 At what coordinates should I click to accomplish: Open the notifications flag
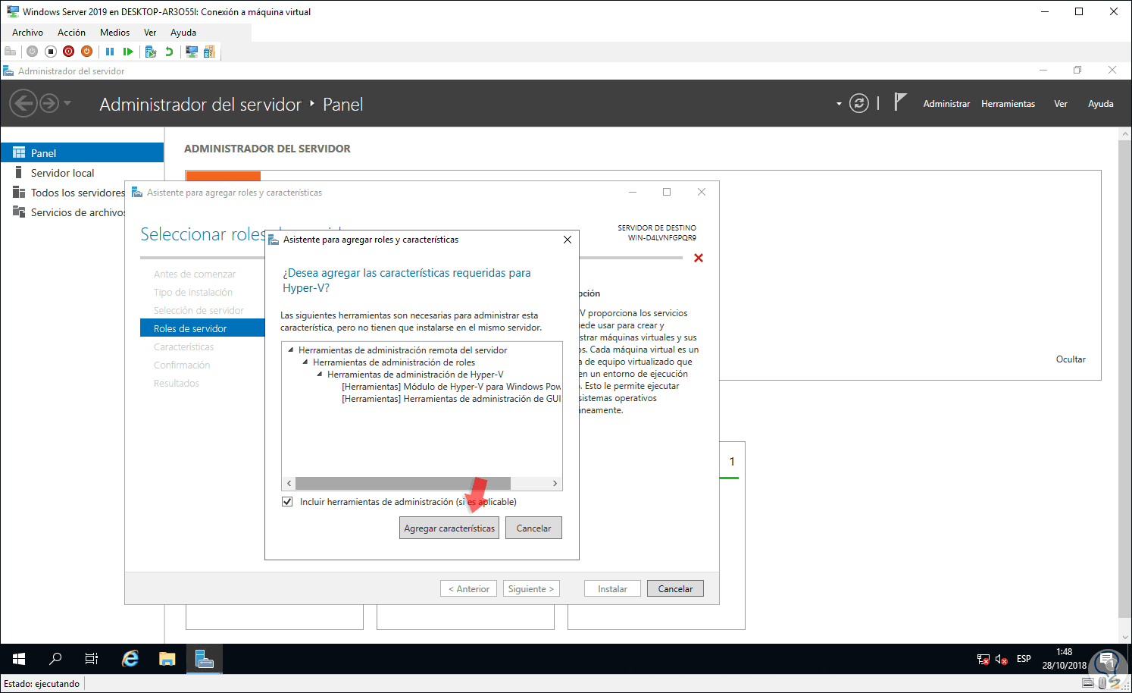coord(900,102)
